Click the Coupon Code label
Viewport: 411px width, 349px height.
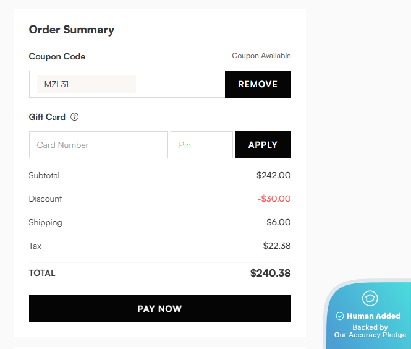[57, 56]
